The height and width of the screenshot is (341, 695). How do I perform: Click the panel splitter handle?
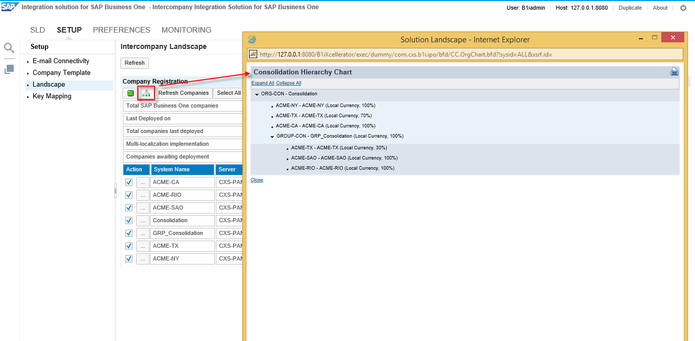[115, 190]
